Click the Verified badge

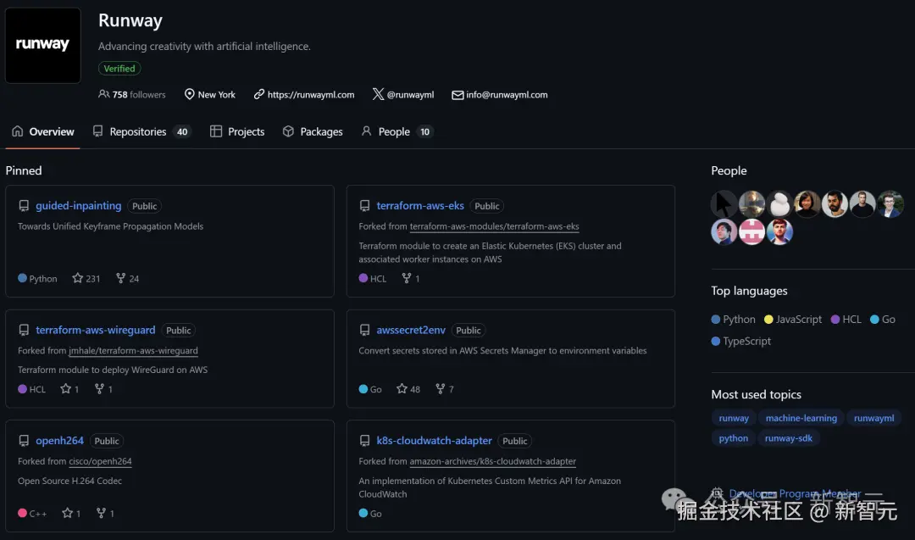click(119, 69)
